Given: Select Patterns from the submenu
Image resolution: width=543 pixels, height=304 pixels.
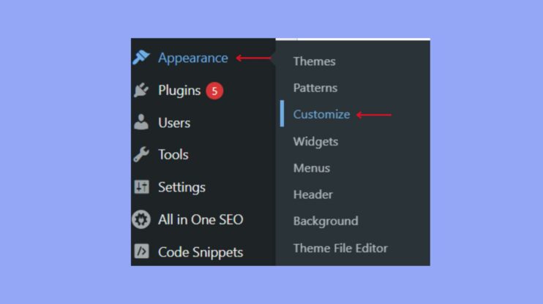Looking at the screenshot, I should (315, 88).
